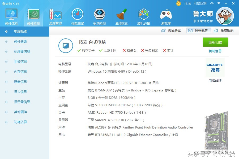Switch to the 硬件检测 tab
239x159 pixels.
[33, 16]
